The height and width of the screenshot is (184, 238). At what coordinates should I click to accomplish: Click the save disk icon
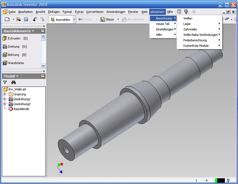click(26, 20)
